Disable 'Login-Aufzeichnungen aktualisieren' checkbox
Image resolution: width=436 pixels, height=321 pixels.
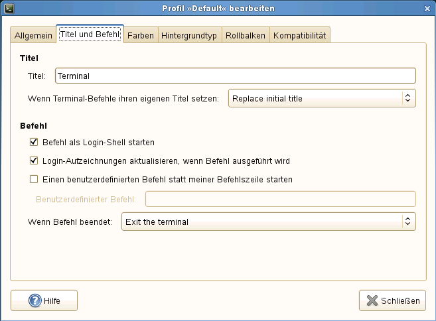point(34,160)
